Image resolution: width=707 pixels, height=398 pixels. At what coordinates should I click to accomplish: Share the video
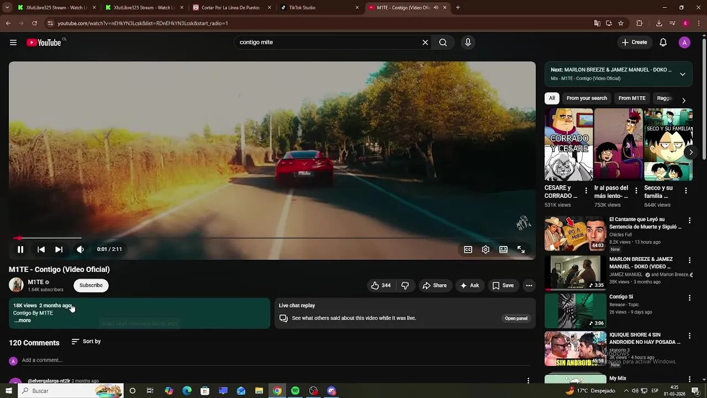click(x=435, y=286)
